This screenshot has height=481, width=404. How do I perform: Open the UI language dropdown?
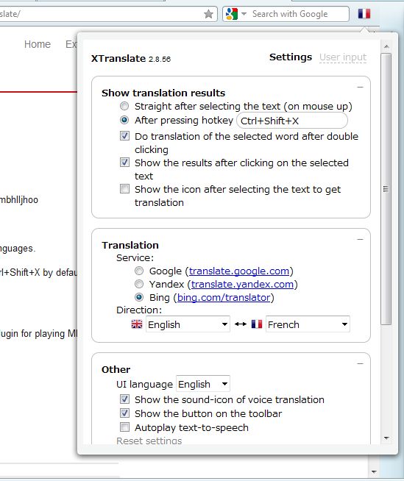pyautogui.click(x=203, y=384)
